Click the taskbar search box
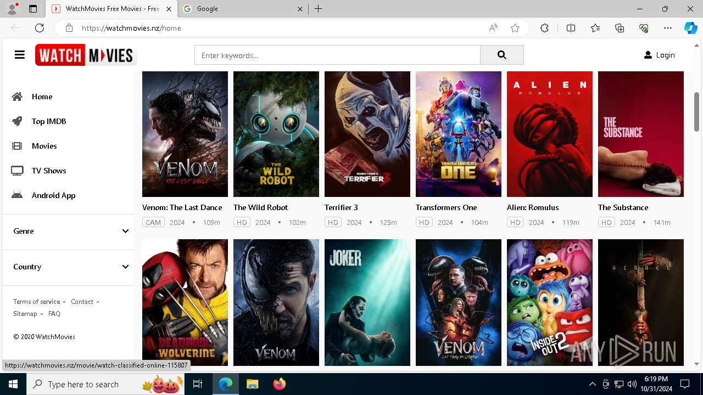The width and height of the screenshot is (703, 395). coord(107,384)
